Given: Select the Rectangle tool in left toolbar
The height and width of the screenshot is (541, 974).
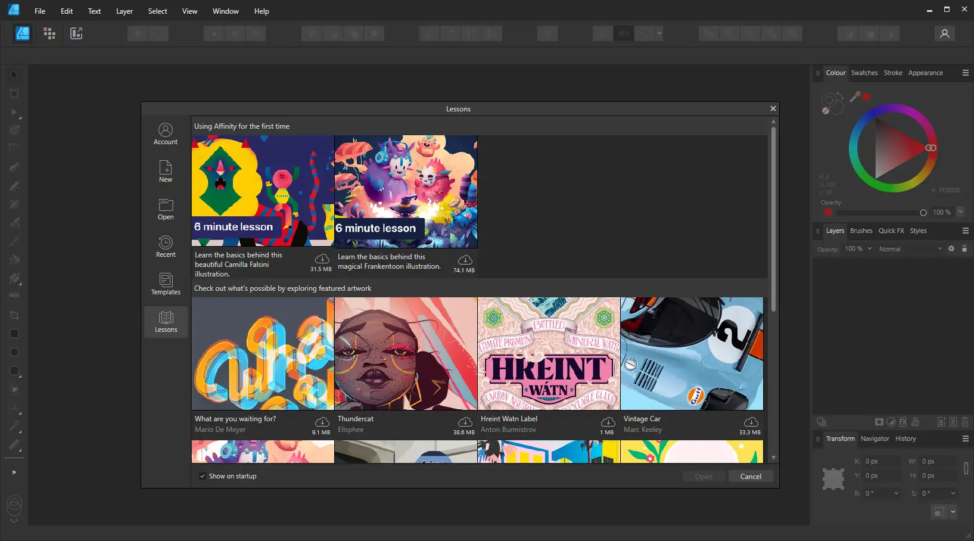Looking at the screenshot, I should click(14, 334).
